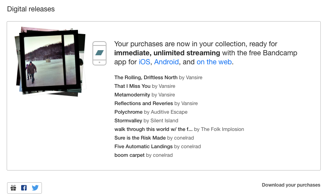The height and width of the screenshot is (196, 327).
Task: Click the Digital releases heading
Action: 31,9
